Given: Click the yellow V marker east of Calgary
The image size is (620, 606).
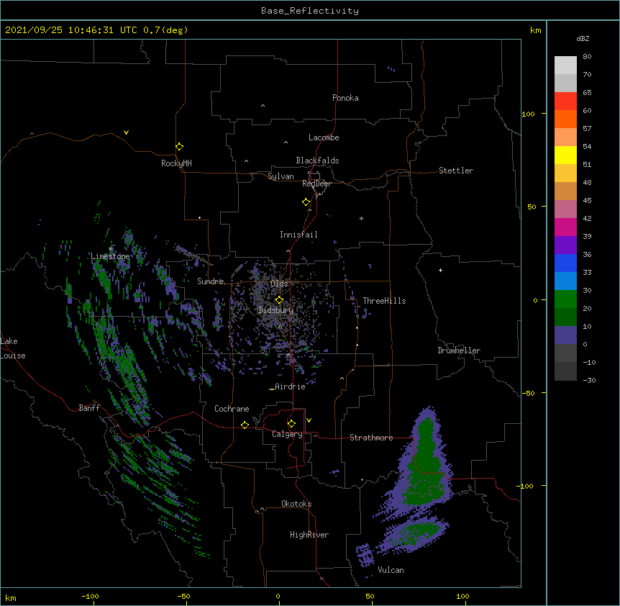Looking at the screenshot, I should (x=309, y=420).
